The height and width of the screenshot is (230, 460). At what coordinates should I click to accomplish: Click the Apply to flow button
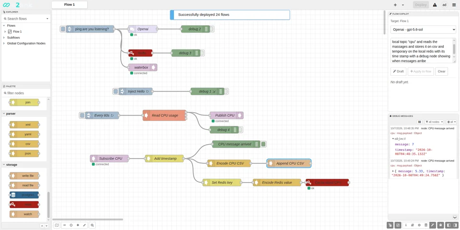[421, 71]
